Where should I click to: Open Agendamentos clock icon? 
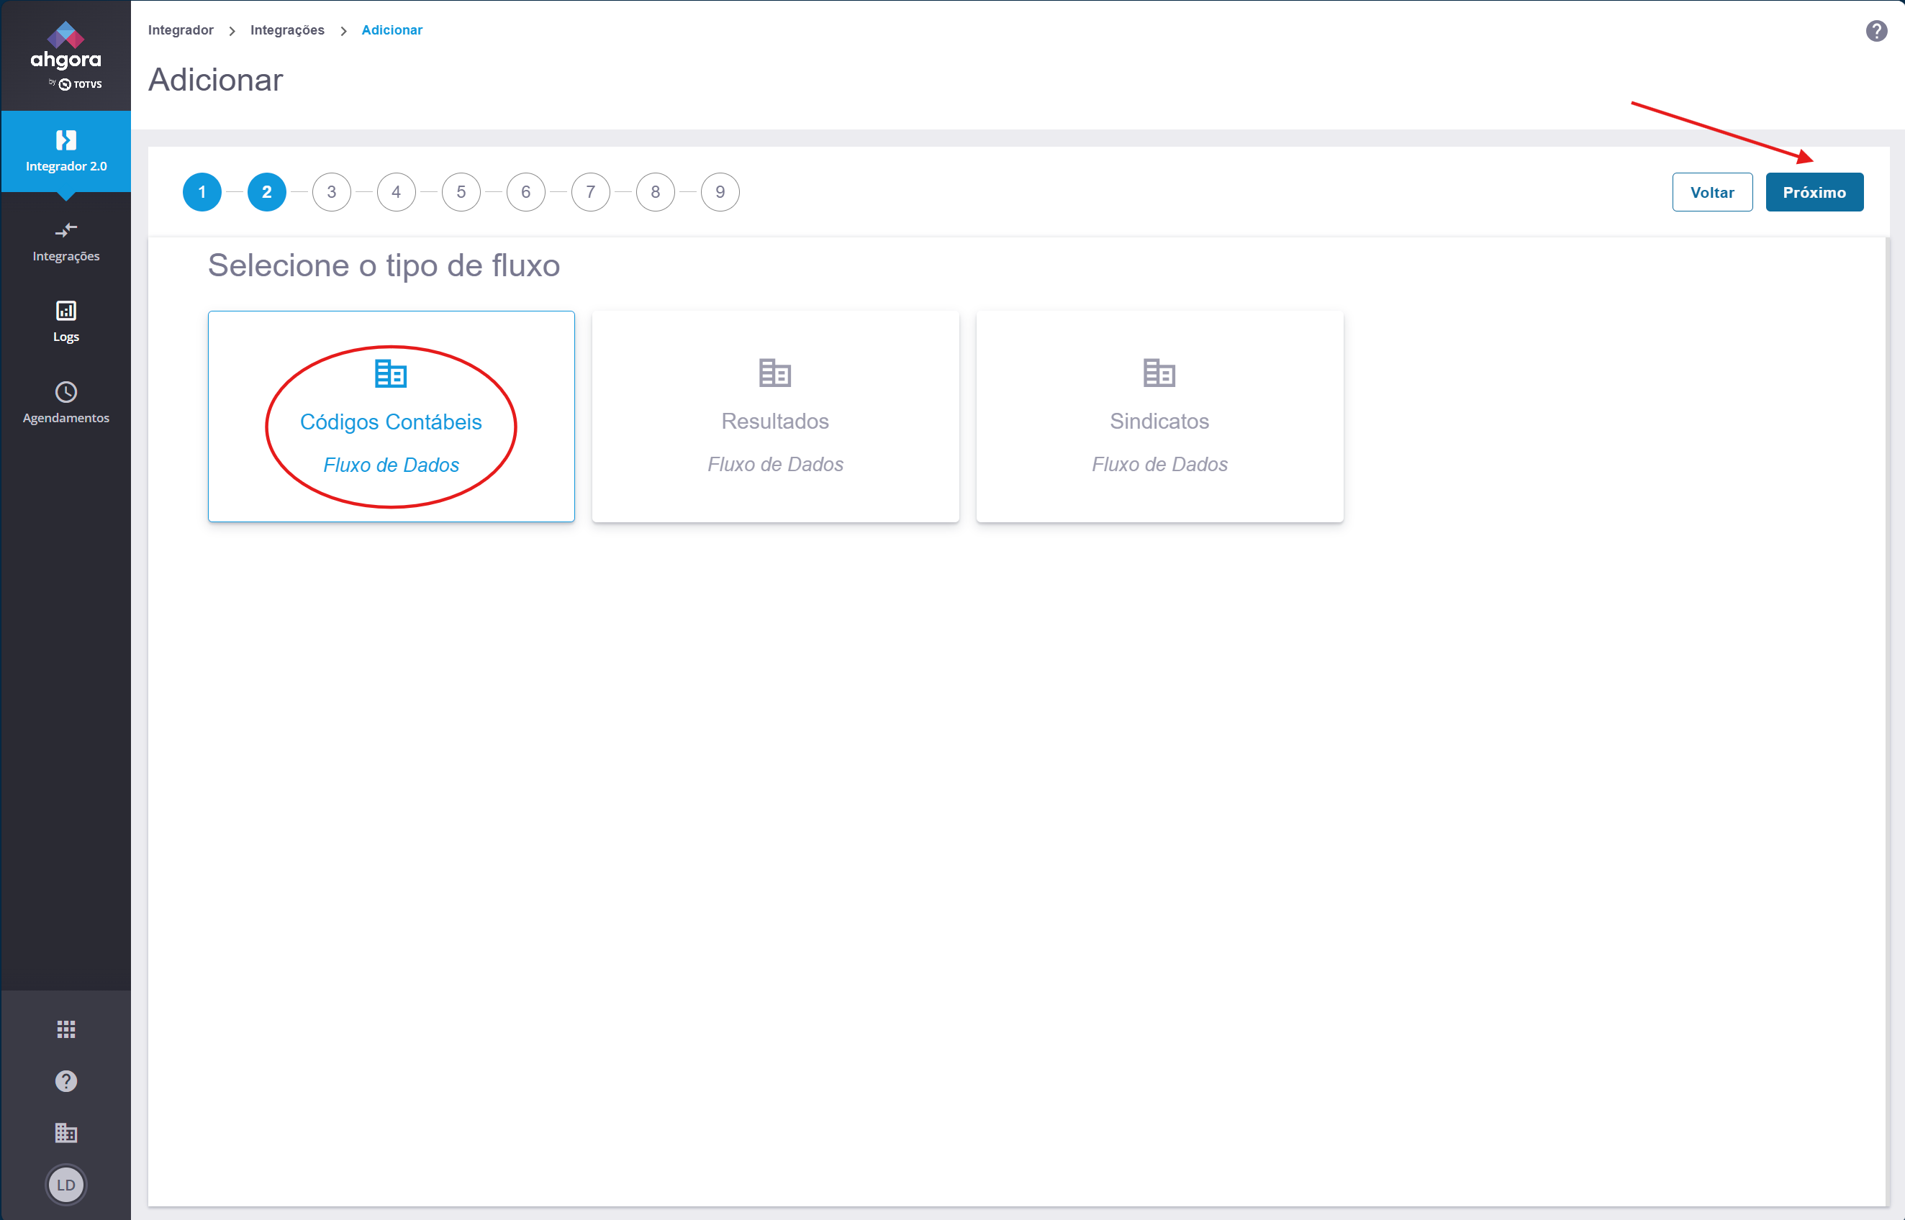click(65, 392)
